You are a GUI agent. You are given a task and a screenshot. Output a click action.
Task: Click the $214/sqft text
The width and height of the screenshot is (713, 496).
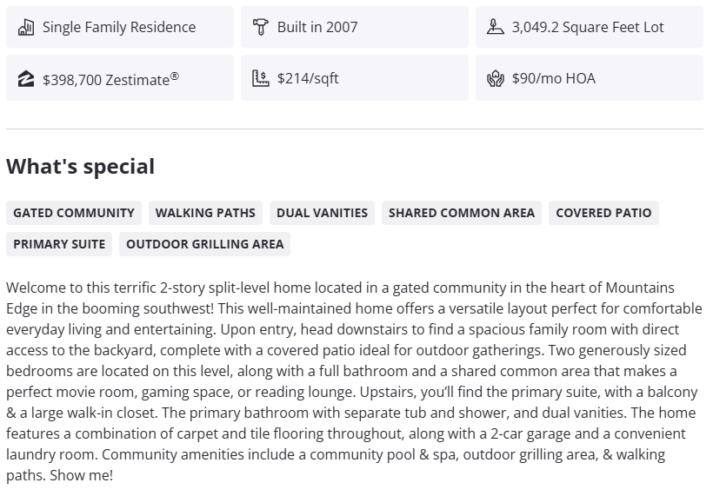pos(308,78)
